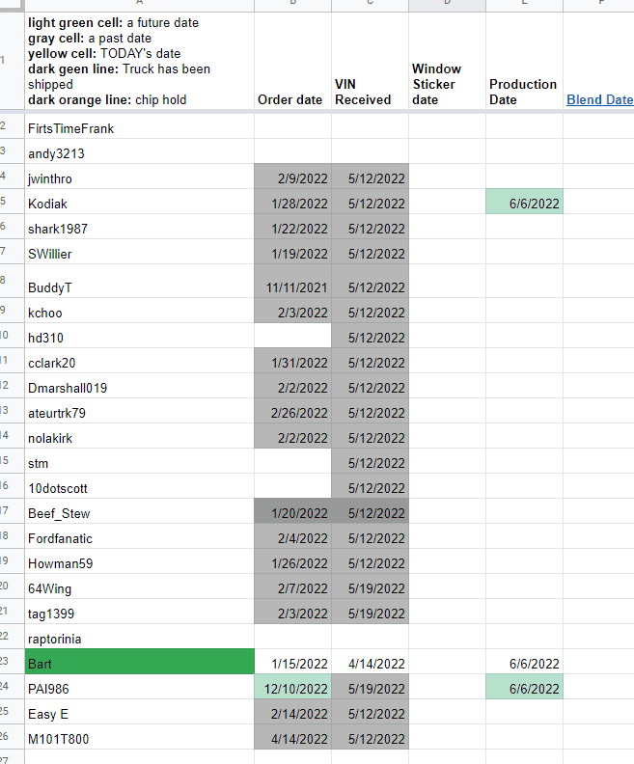
Task: Select the raptorinia name cell
Action: 138,639
